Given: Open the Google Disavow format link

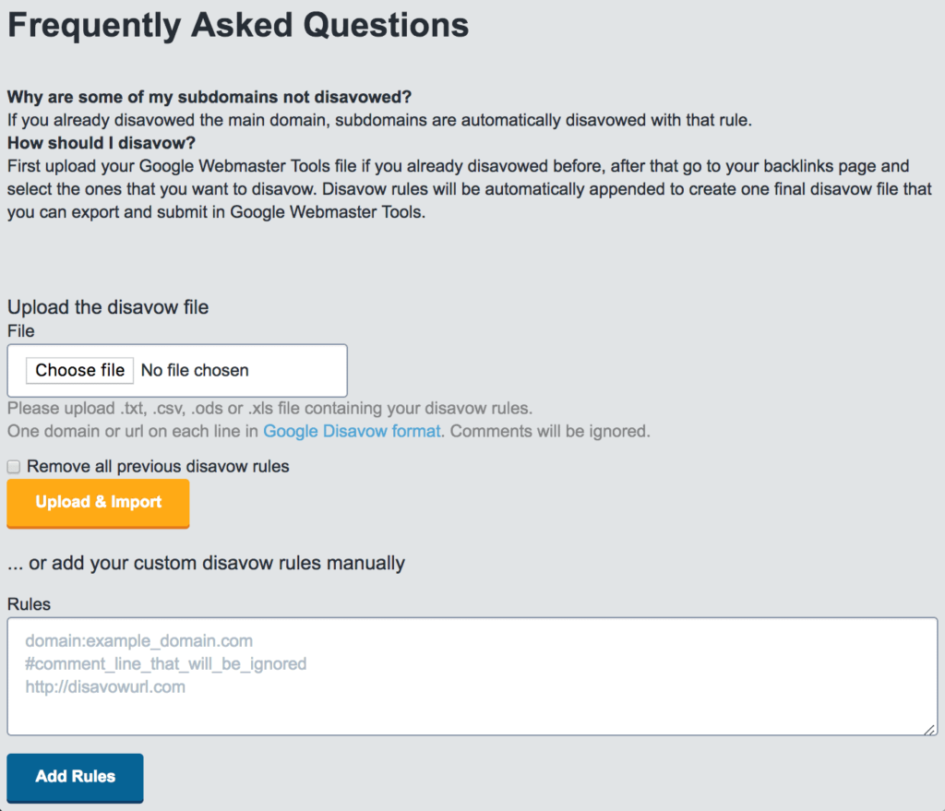Looking at the screenshot, I should [352, 431].
